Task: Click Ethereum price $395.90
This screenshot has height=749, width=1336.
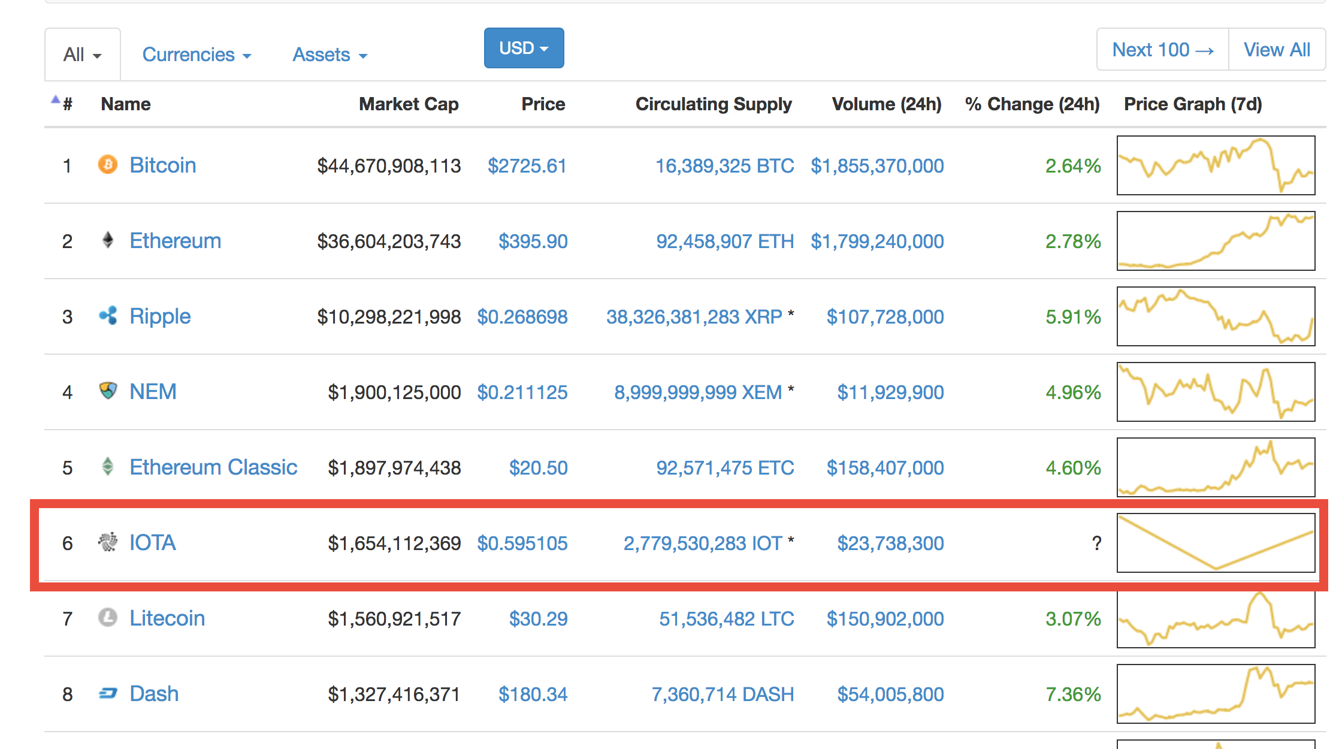Action: 533,241
